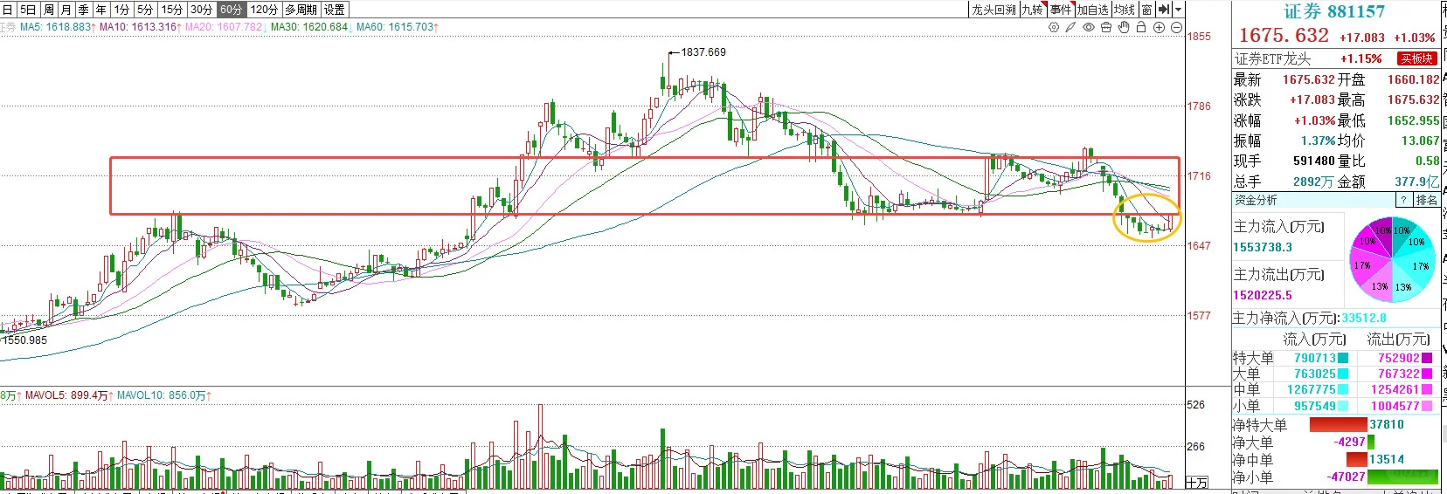Click the 主力流入 value 1553738.3

pyautogui.click(x=1263, y=247)
